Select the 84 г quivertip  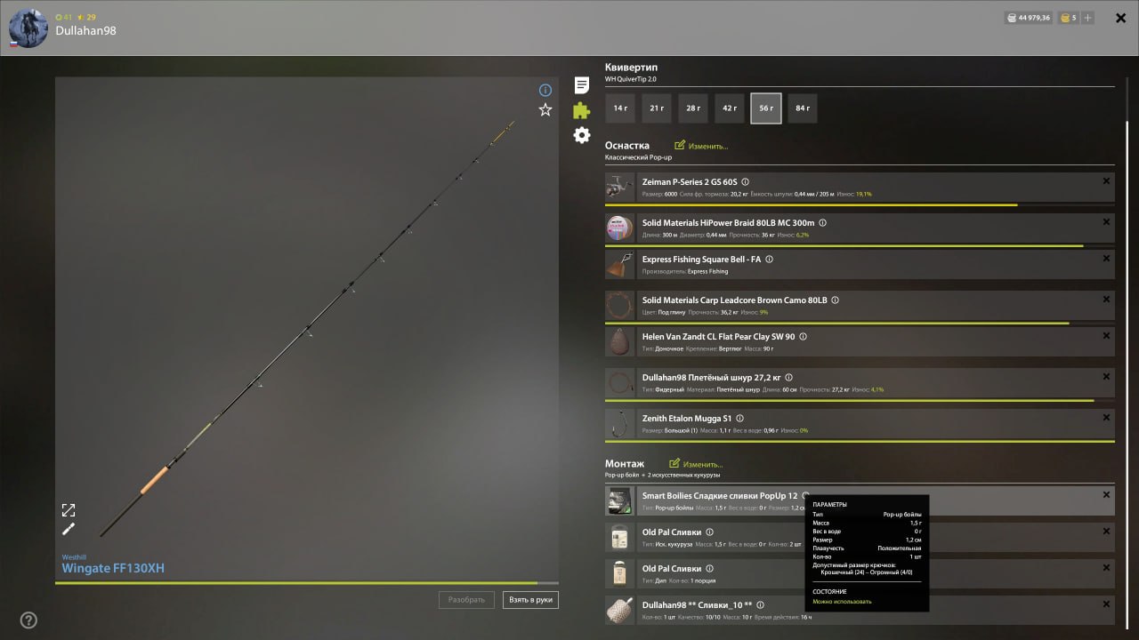[x=803, y=108]
